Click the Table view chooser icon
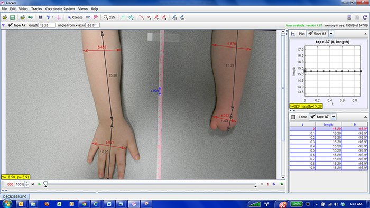This screenshot has width=370, height=208. (x=293, y=117)
